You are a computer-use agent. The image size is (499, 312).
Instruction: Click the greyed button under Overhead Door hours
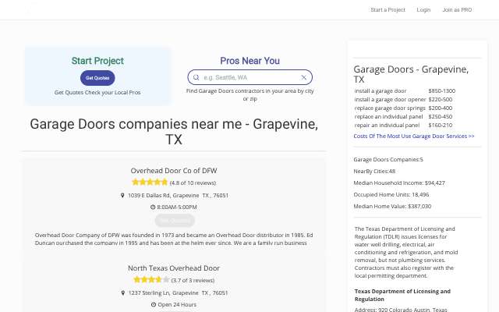coord(175,220)
